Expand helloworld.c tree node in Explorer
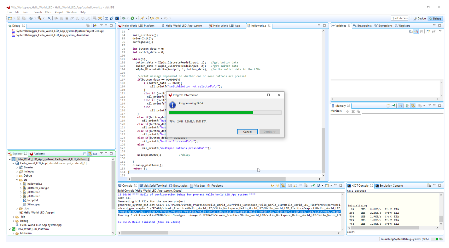Screen dimensions: 449x248 pyautogui.click(x=21, y=184)
